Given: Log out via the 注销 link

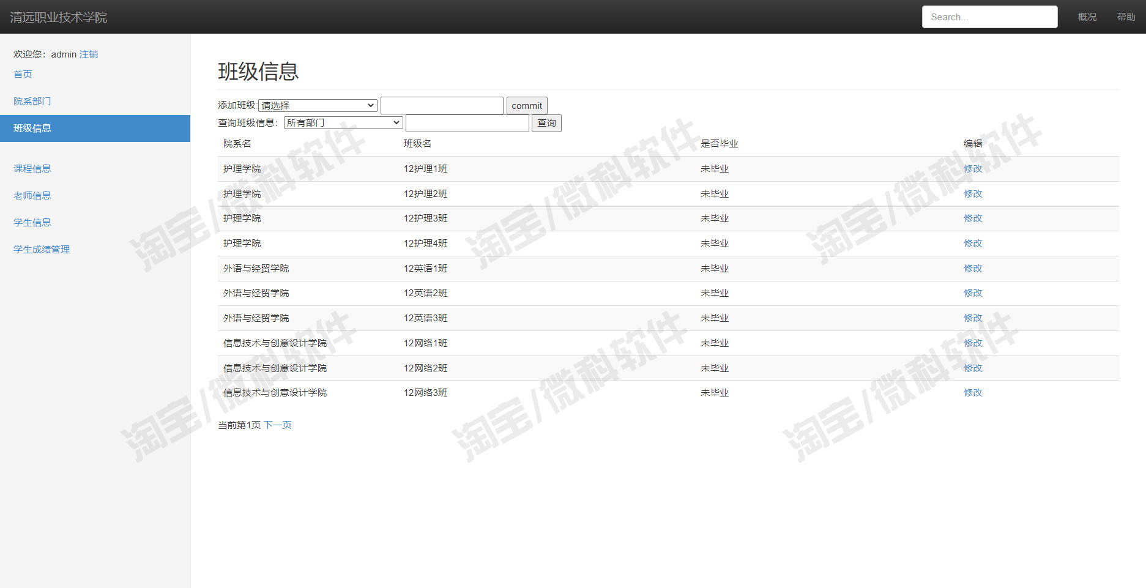Looking at the screenshot, I should tap(89, 54).
